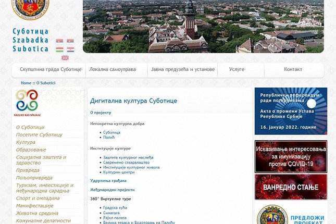Open Синагога virtual tour link

point(113,213)
